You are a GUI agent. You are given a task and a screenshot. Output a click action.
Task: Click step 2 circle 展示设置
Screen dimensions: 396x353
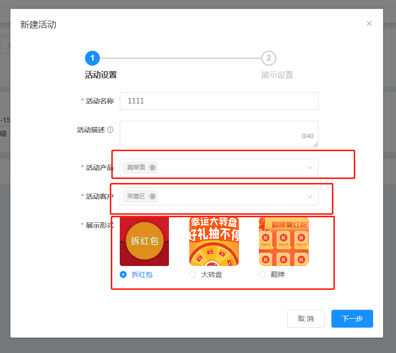pos(269,58)
